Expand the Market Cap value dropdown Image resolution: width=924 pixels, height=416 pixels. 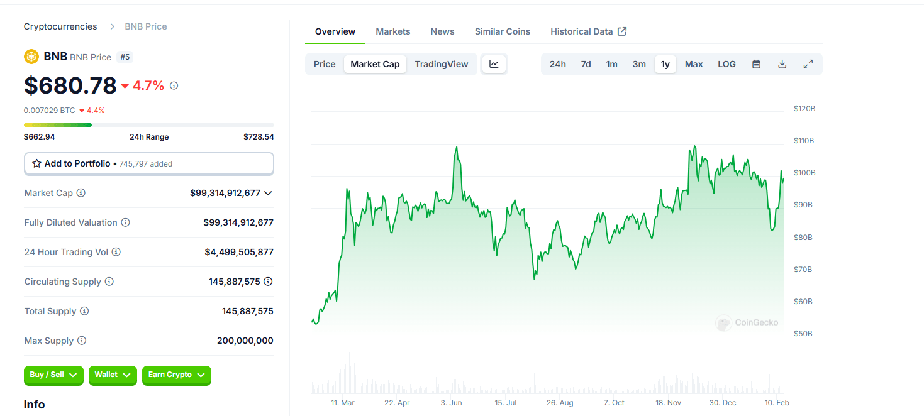click(269, 193)
